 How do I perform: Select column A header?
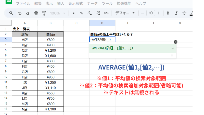[25, 23]
